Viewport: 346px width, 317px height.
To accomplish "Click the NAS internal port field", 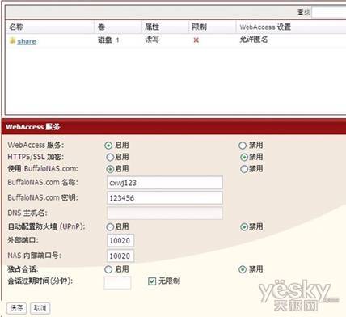I will (x=120, y=256).
